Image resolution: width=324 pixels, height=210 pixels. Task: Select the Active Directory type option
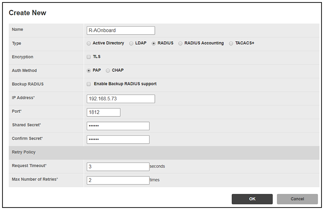point(89,43)
